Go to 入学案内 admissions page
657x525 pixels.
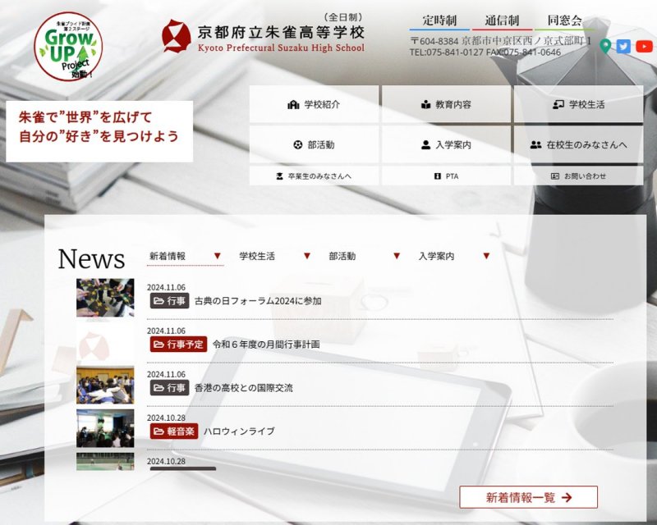click(446, 145)
